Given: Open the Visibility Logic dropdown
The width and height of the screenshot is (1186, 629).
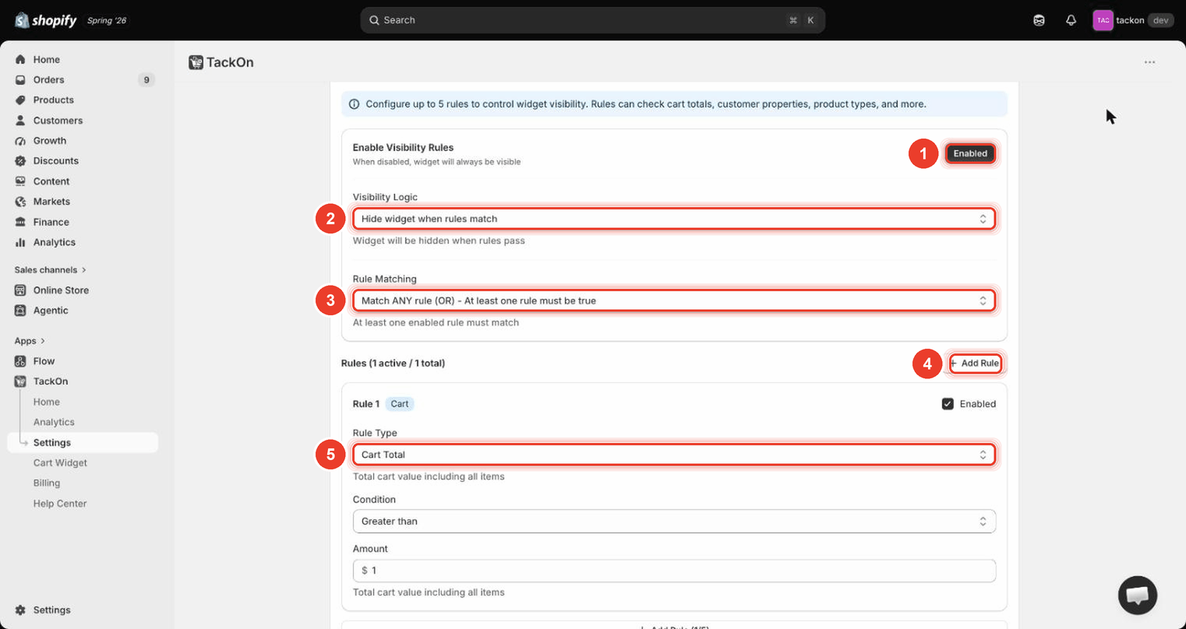Looking at the screenshot, I should coord(674,219).
